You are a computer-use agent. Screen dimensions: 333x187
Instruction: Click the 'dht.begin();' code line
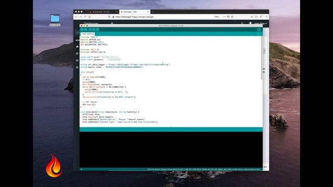(x=89, y=104)
